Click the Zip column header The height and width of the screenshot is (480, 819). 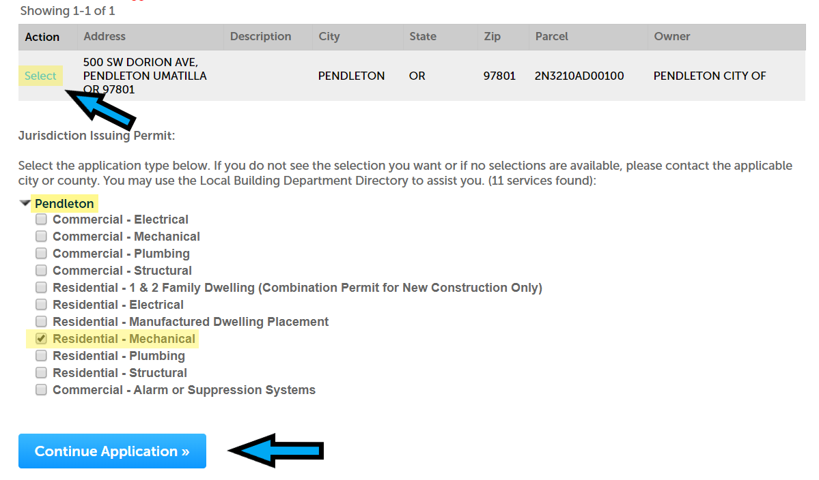(x=492, y=37)
